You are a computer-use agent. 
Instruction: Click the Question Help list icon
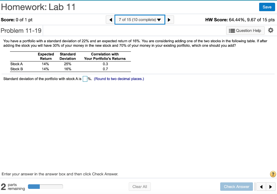tap(231, 30)
